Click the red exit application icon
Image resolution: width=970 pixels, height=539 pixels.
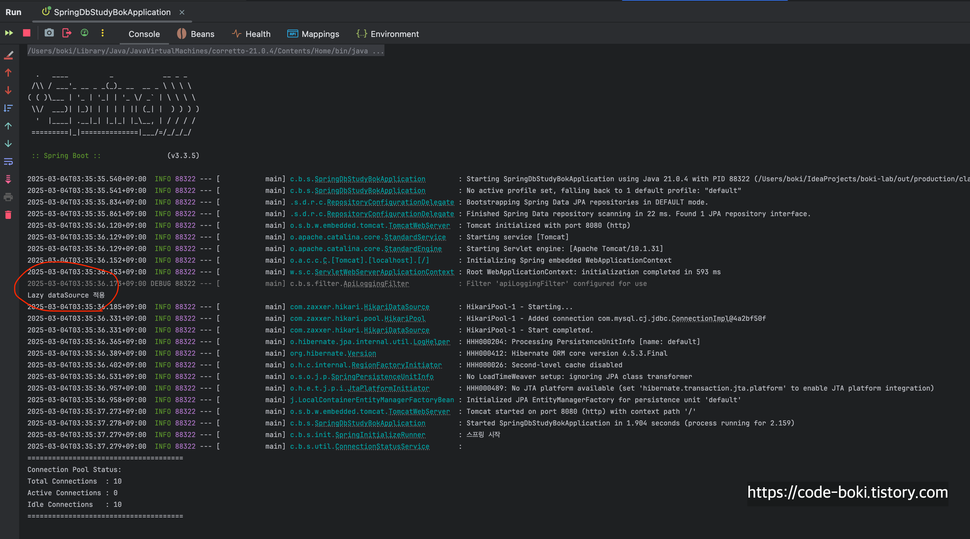67,33
